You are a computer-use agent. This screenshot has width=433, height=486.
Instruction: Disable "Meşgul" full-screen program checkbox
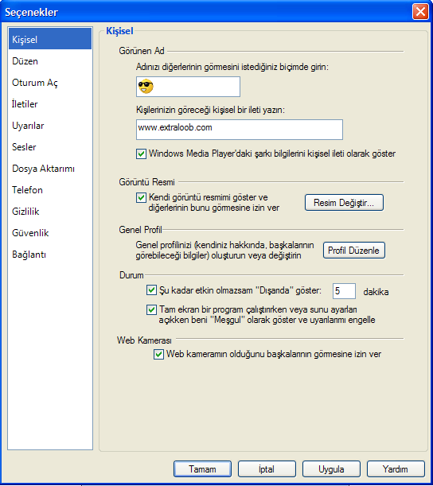tap(151, 309)
